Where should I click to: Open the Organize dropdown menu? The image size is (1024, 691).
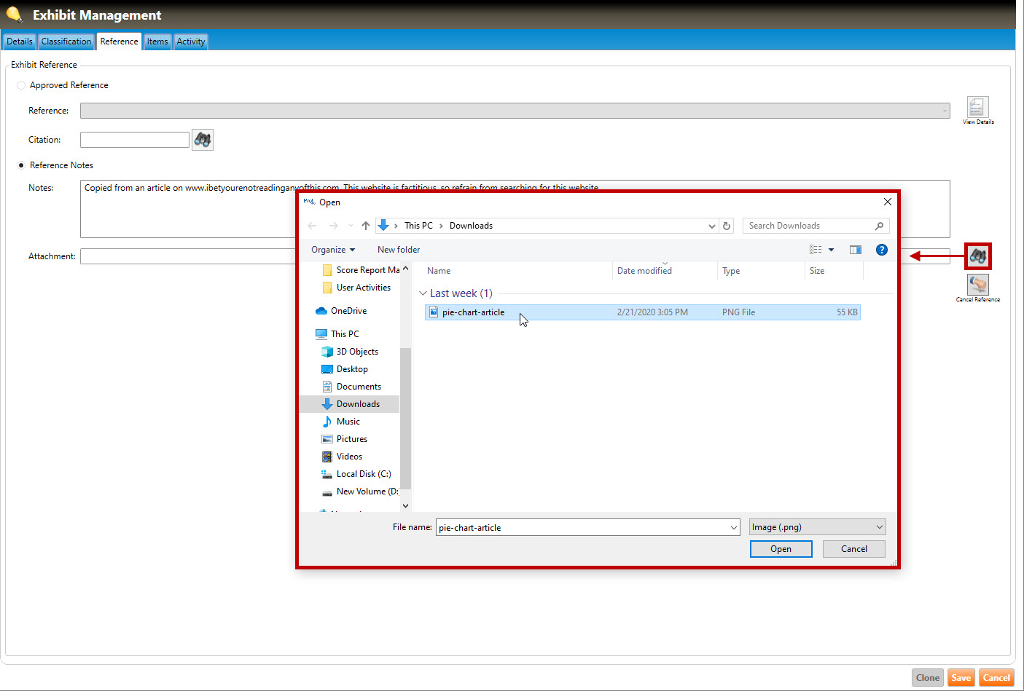332,250
